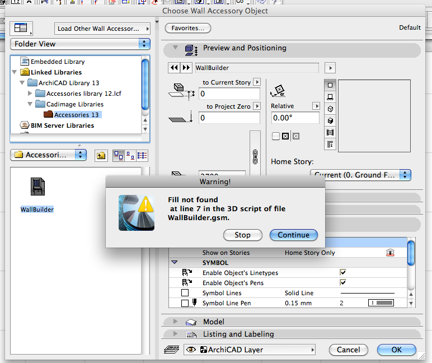Open the to Project Zero arrow menu
Screen dimensions: 432x363
(257, 106)
